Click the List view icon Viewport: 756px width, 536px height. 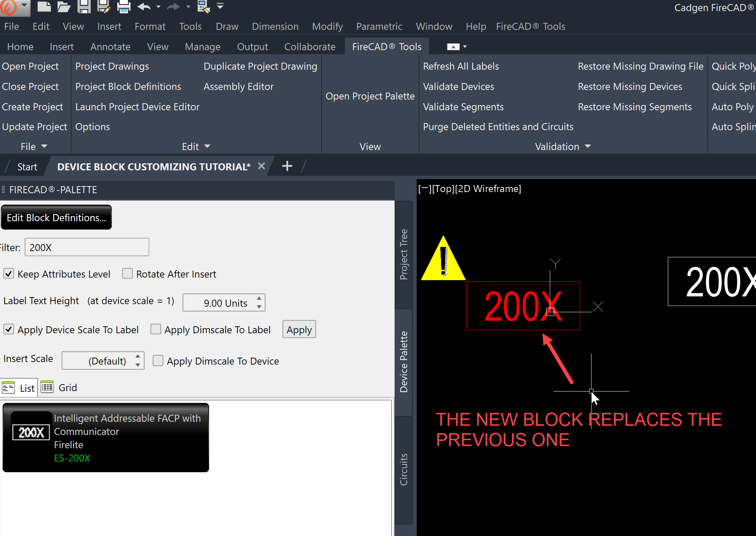click(x=8, y=387)
